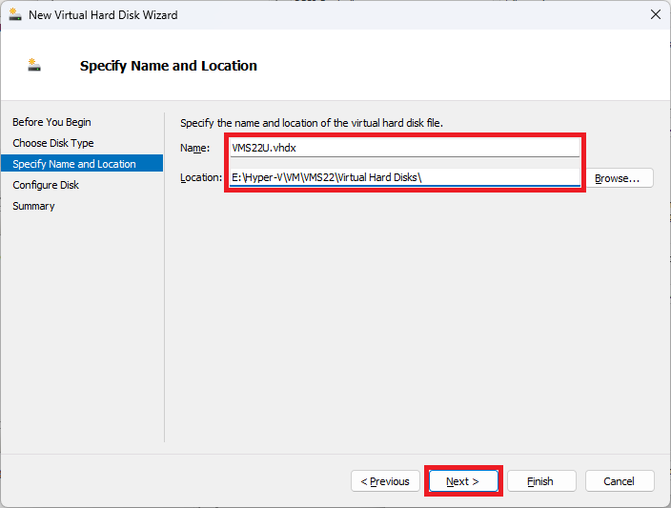This screenshot has width=671, height=508.
Task: Go back with the Previous button
Action: tap(385, 481)
